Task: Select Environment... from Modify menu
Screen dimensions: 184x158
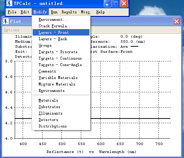Action: pos(61,19)
